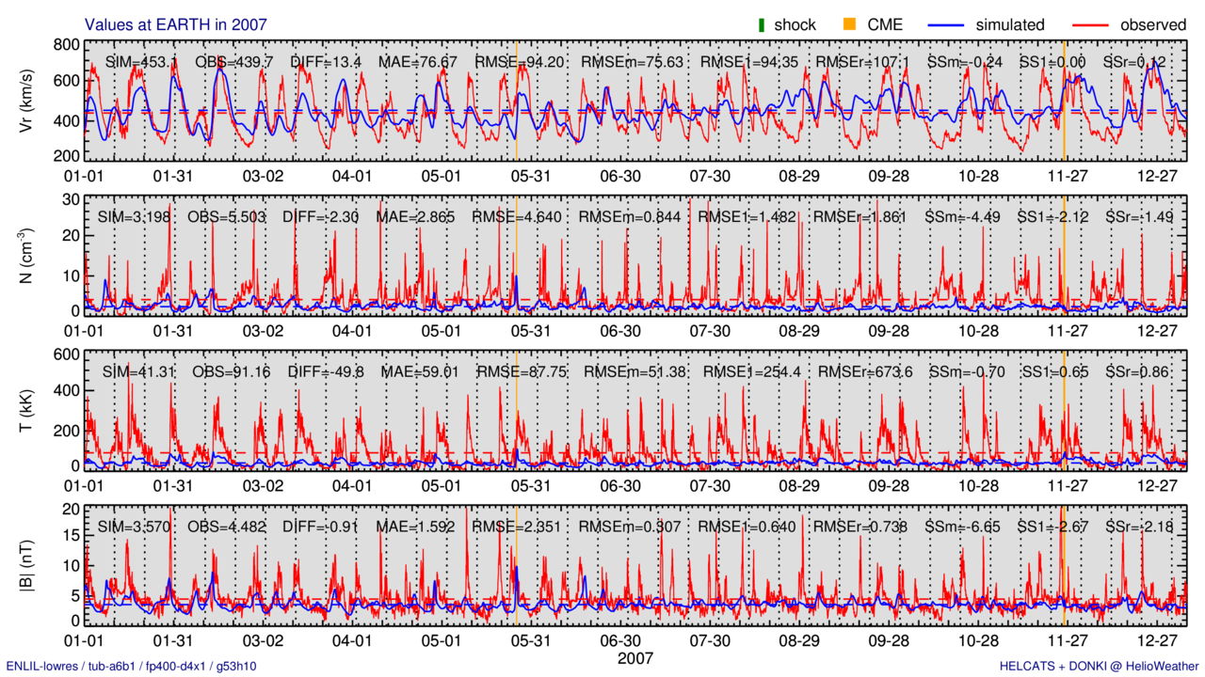Screen dimensions: 1205x677
Task: Click the '|B| (nT)' axis label
Action: [28, 565]
